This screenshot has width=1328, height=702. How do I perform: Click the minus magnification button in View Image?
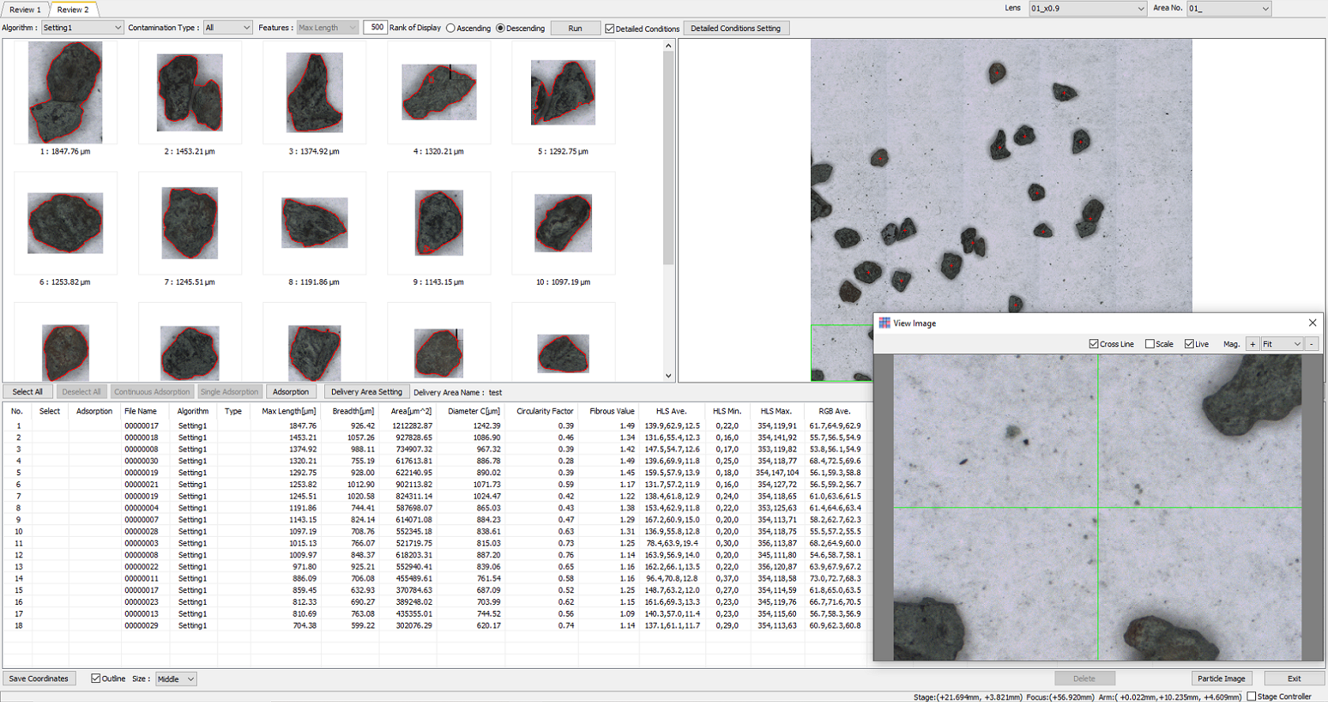pos(1311,344)
